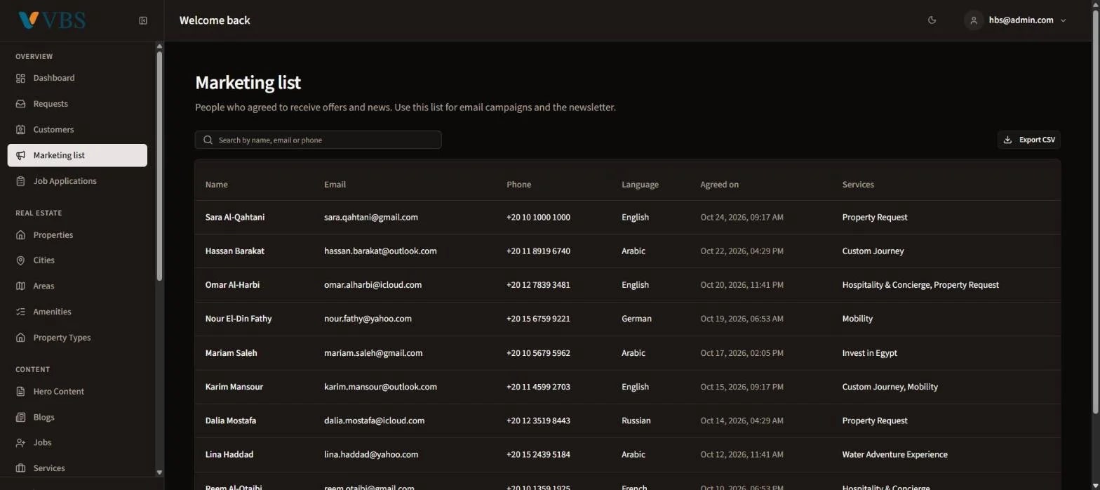Click dalia.mostafa@icloud.com email

(374, 421)
